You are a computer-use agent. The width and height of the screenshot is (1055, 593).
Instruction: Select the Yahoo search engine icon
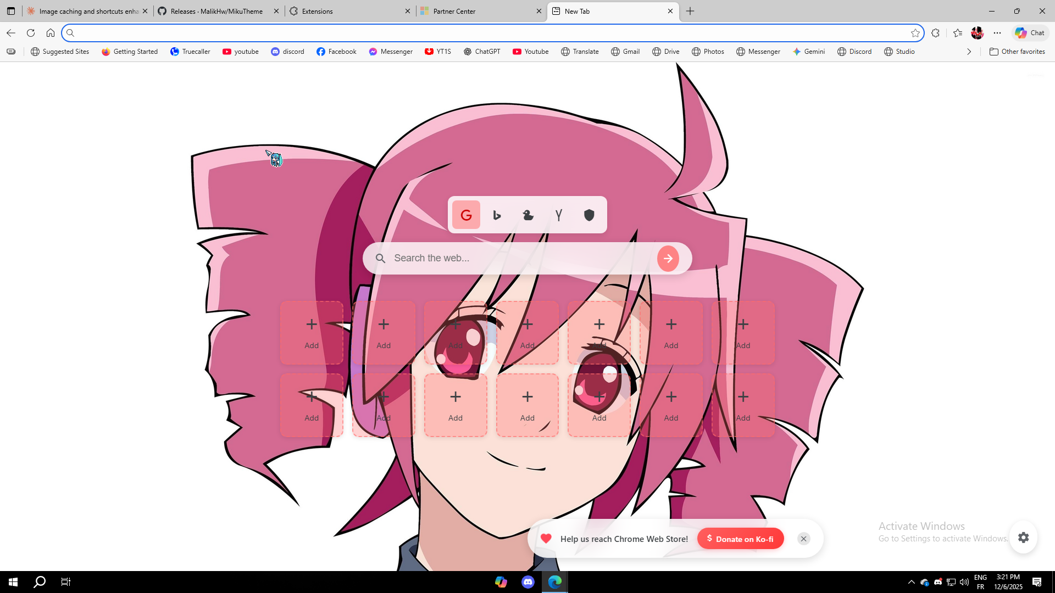click(559, 215)
